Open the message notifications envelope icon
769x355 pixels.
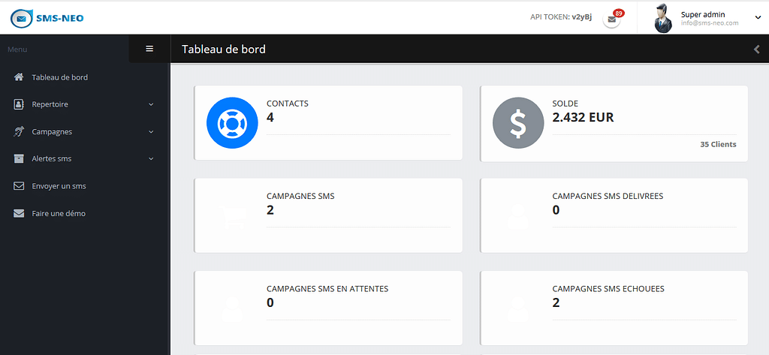point(612,20)
